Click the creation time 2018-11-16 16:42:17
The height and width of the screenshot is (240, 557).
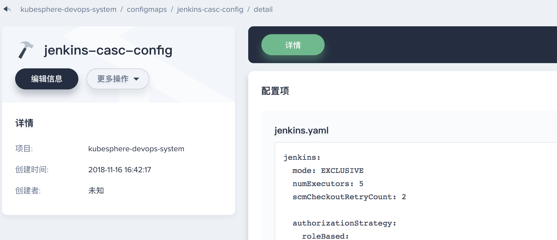coord(119,170)
